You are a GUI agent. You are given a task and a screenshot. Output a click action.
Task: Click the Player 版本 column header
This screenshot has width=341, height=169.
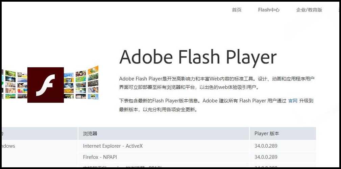(x=267, y=134)
